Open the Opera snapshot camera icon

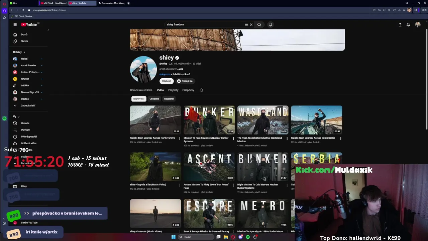click(379, 10)
